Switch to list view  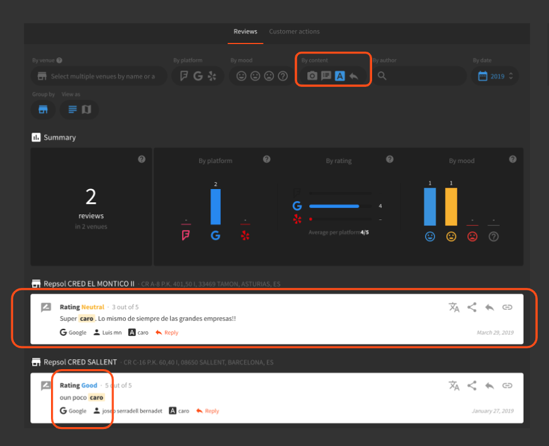tap(72, 110)
